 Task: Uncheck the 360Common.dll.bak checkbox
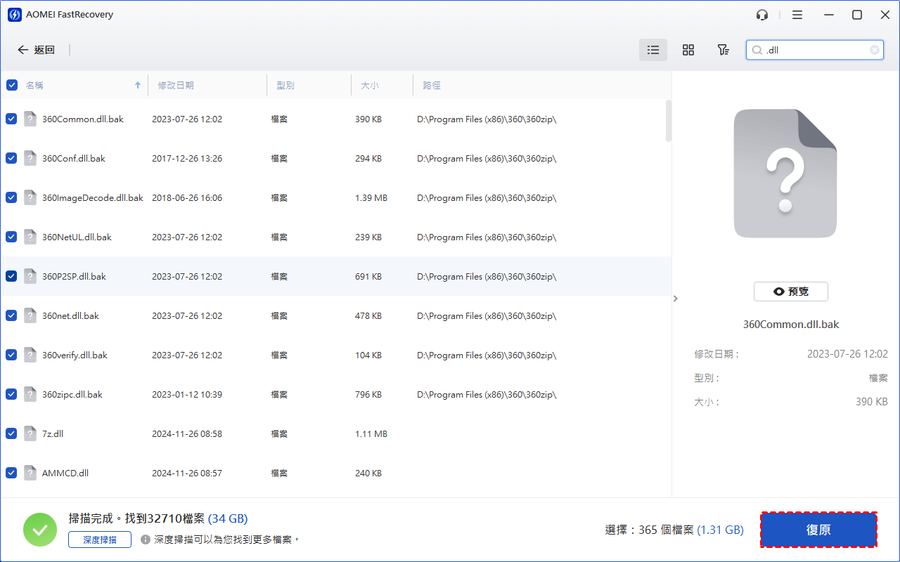pos(11,119)
